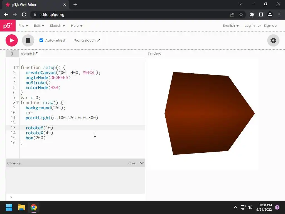The width and height of the screenshot is (285, 214).
Task: Place cursor on box(200) line
Action: pos(35,138)
